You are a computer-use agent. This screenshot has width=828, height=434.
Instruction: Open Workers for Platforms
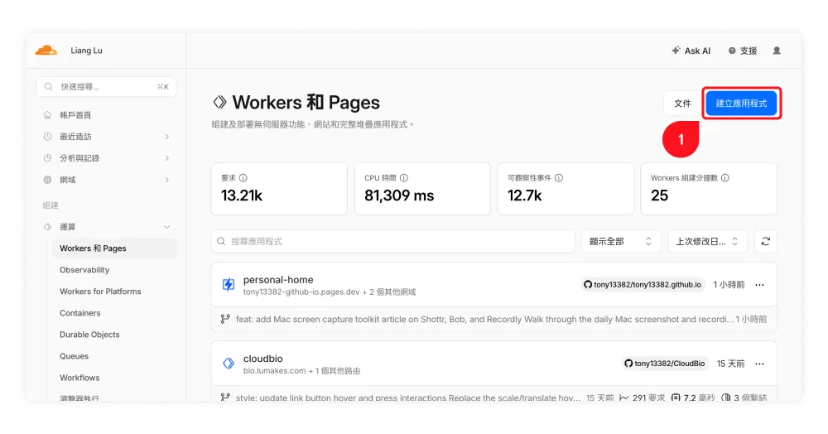point(100,292)
